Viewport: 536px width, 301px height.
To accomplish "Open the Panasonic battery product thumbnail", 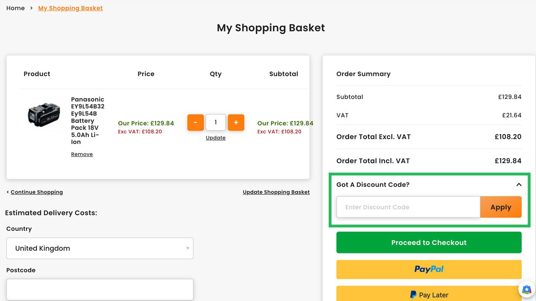I will point(44,115).
